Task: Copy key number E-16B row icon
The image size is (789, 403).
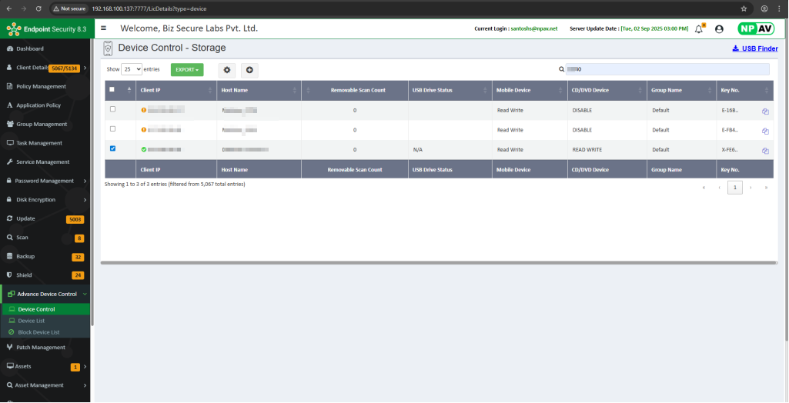Action: [765, 111]
